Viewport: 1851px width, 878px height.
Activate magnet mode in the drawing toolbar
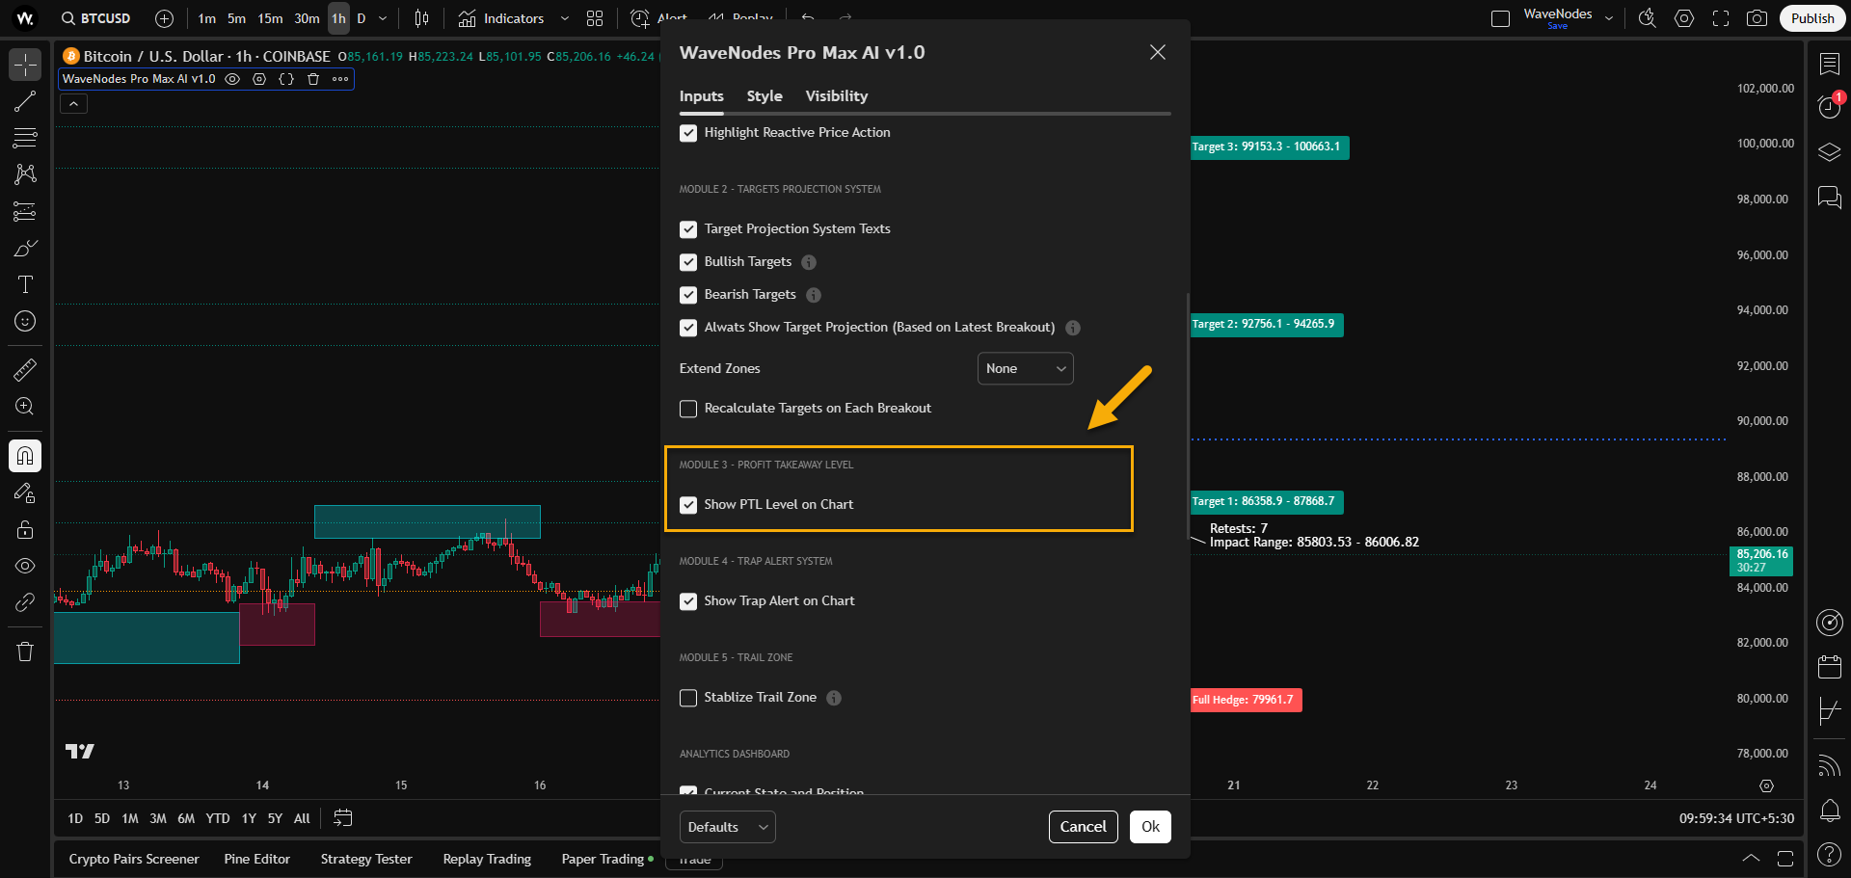tap(24, 456)
